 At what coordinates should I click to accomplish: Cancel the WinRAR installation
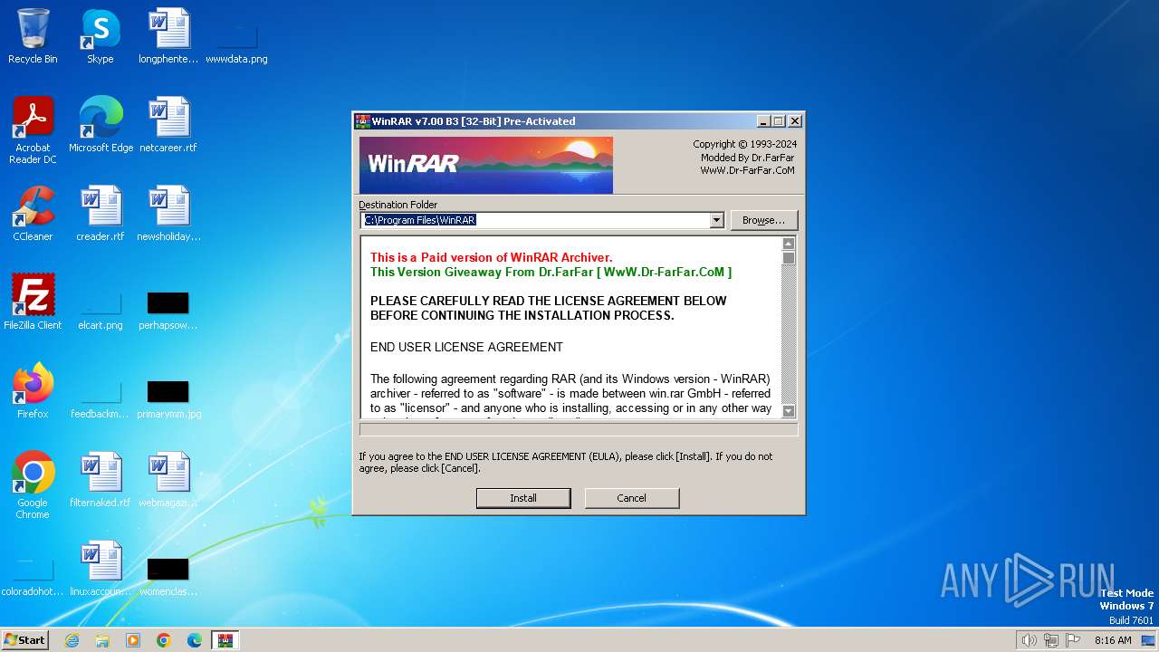point(632,498)
